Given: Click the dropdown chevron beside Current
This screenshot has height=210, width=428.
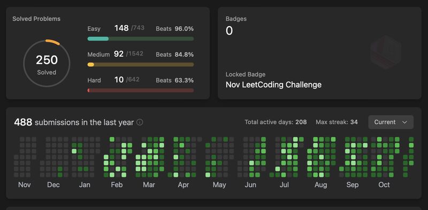Looking at the screenshot, I should [x=404, y=122].
